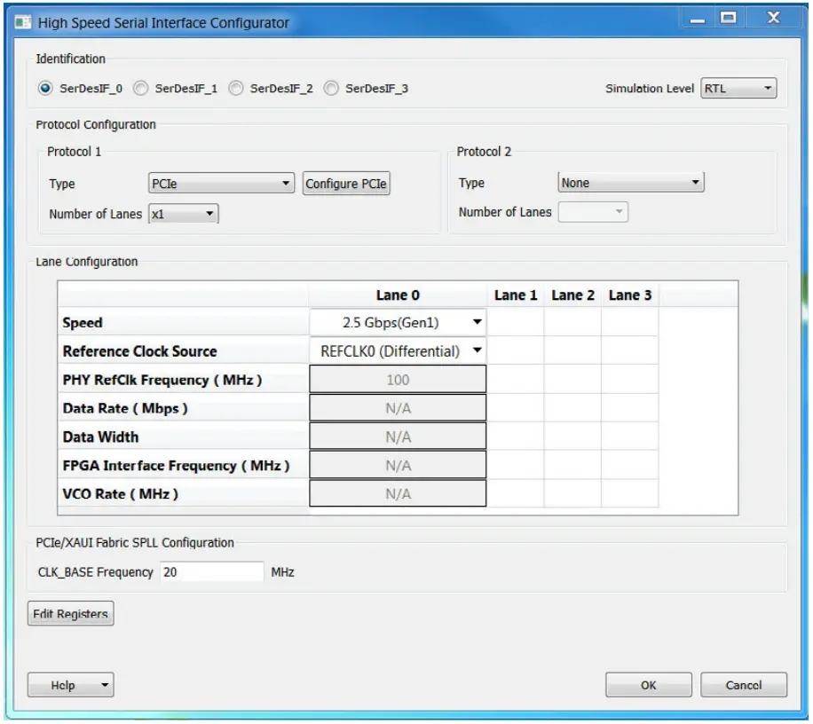The height and width of the screenshot is (724, 813).
Task: Click the Configure PCIe button
Action: coord(346,183)
